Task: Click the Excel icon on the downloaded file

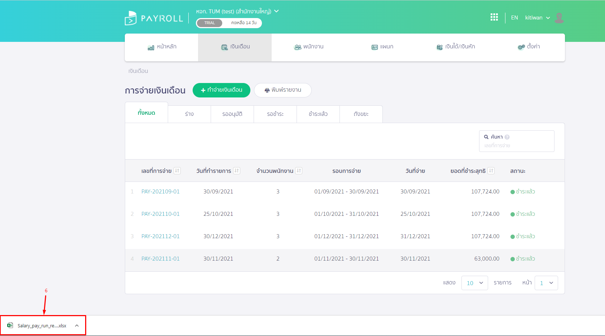Action: pos(10,325)
